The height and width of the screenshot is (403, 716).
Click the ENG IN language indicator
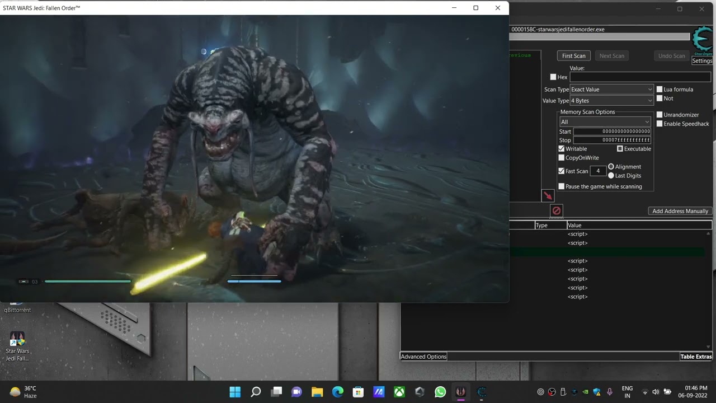point(627,392)
